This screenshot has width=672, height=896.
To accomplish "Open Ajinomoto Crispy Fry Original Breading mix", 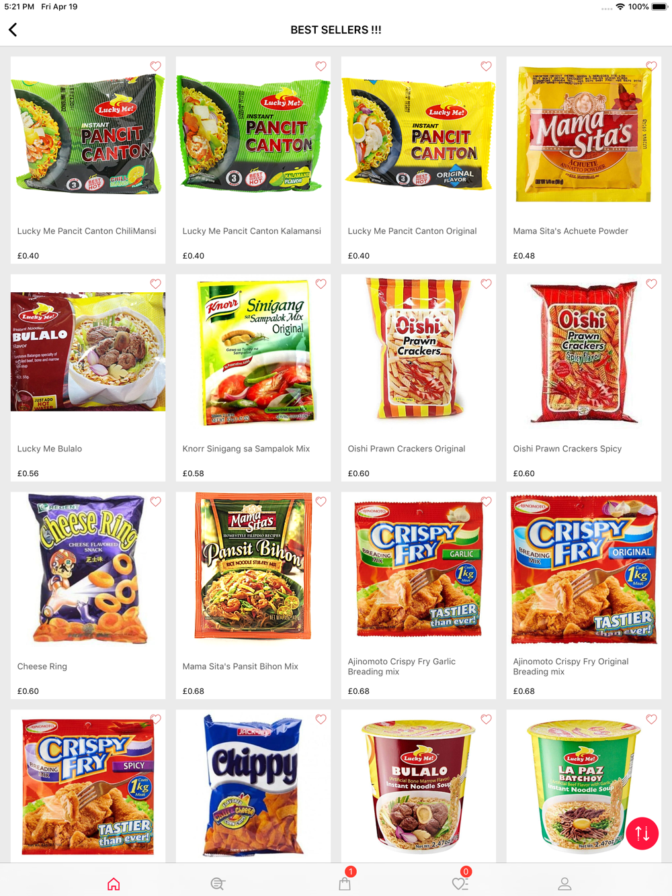I will pos(571,666).
